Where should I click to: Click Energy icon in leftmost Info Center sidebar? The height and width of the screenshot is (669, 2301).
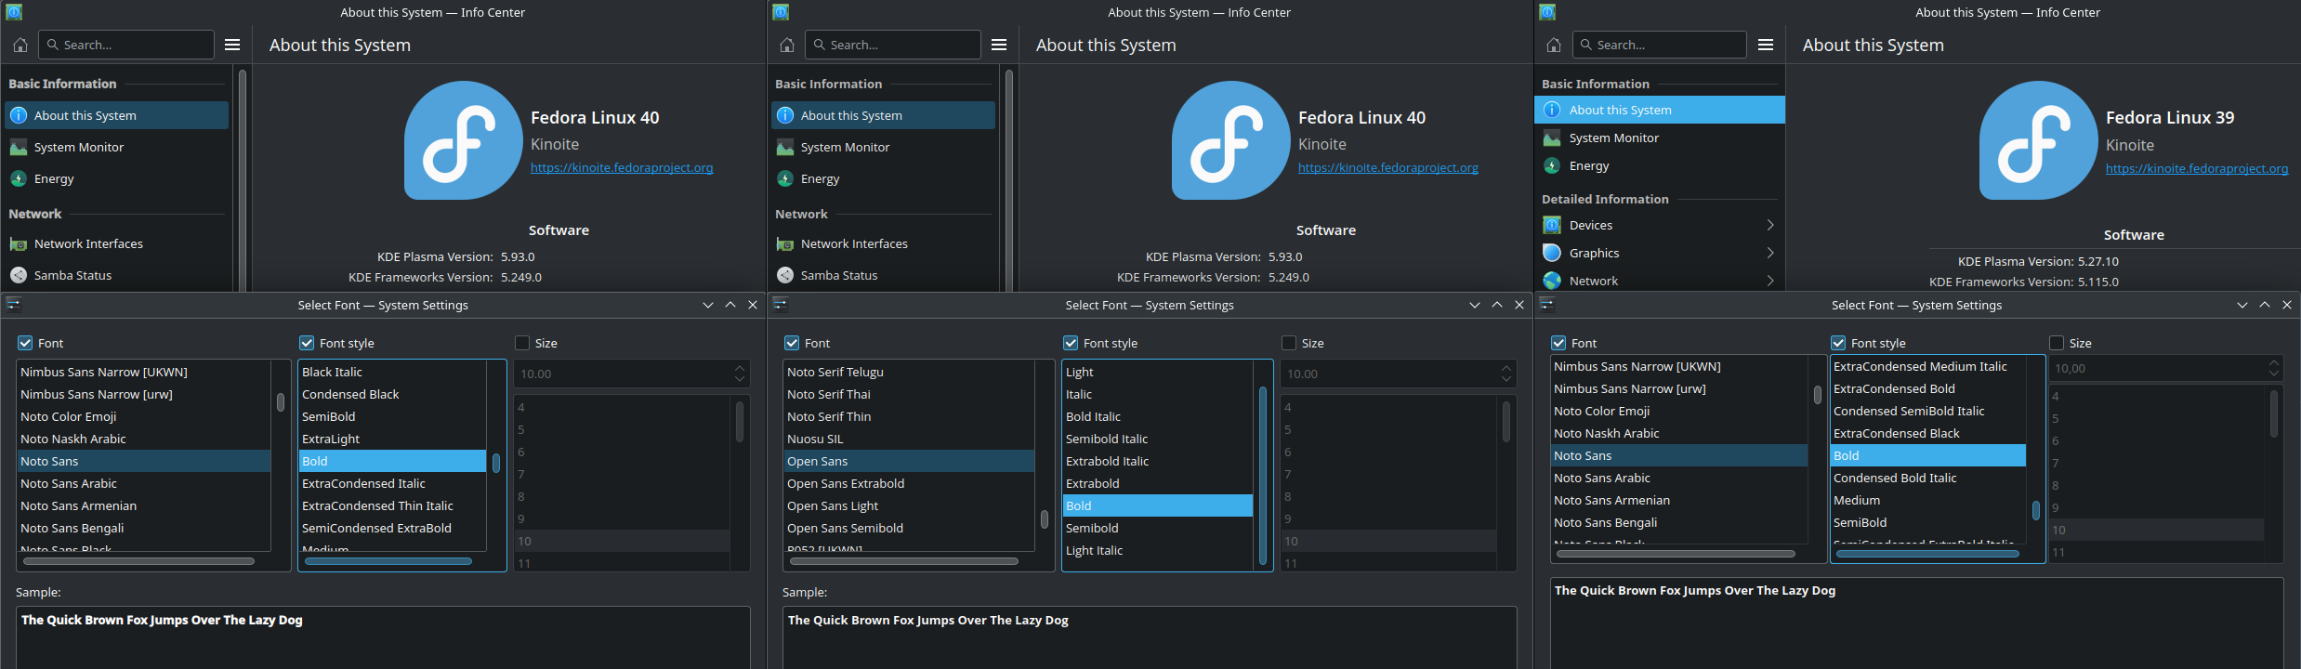(19, 178)
